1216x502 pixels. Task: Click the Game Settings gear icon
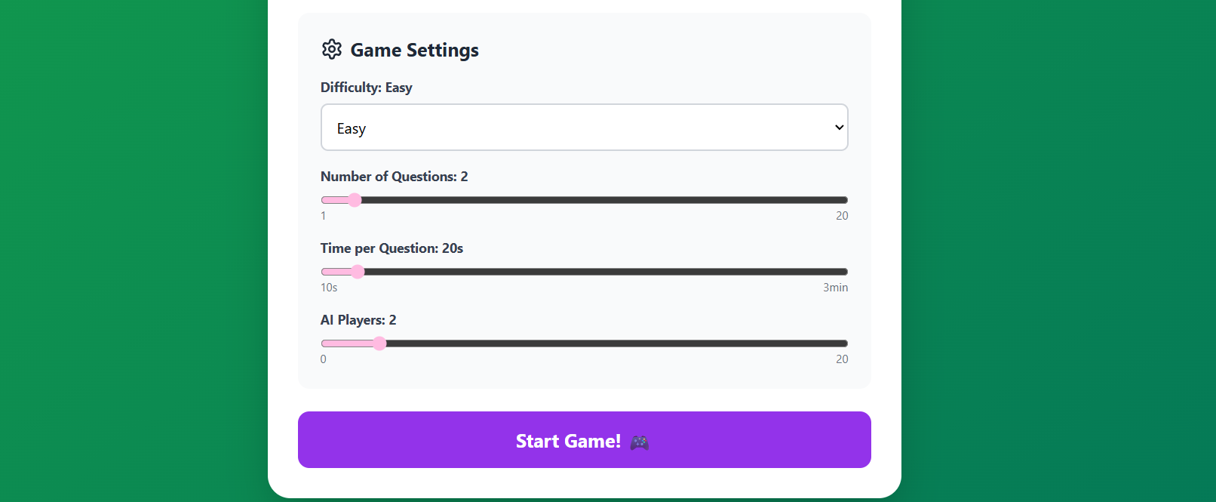332,50
